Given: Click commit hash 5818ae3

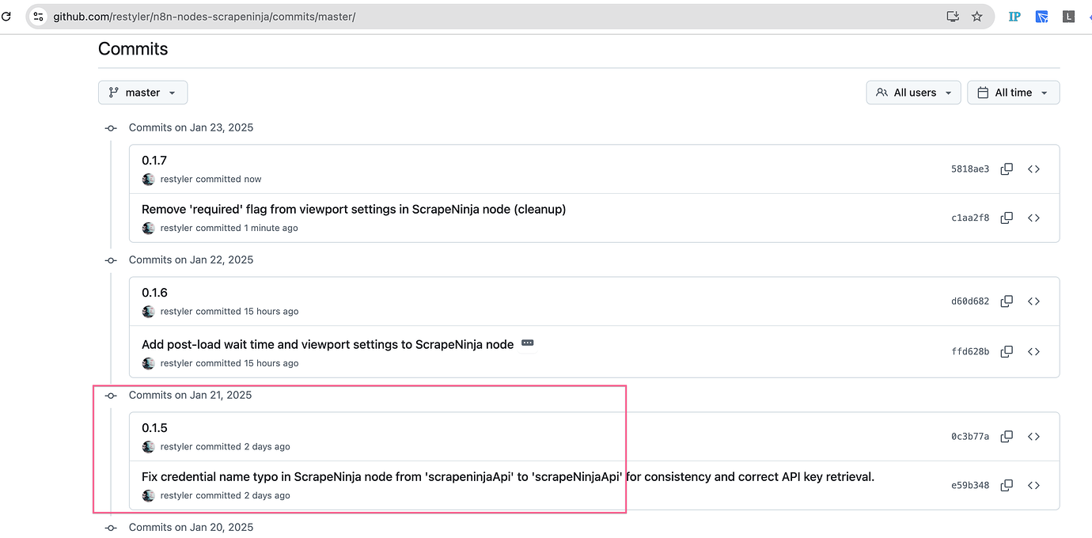Looking at the screenshot, I should (970, 169).
